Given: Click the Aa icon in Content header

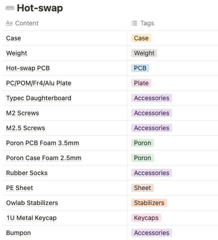Looking at the screenshot, I should point(9,23).
